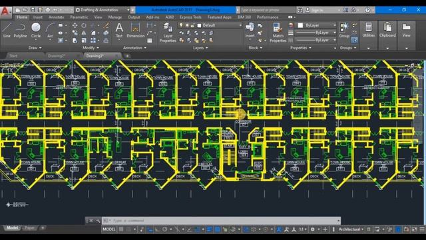Viewport: 426px width, 240px height.
Task: Open the ByLayer color dropdown
Action: (317, 25)
